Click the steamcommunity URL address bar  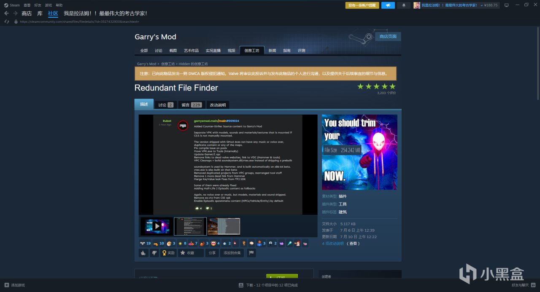pyautogui.click(x=79, y=21)
